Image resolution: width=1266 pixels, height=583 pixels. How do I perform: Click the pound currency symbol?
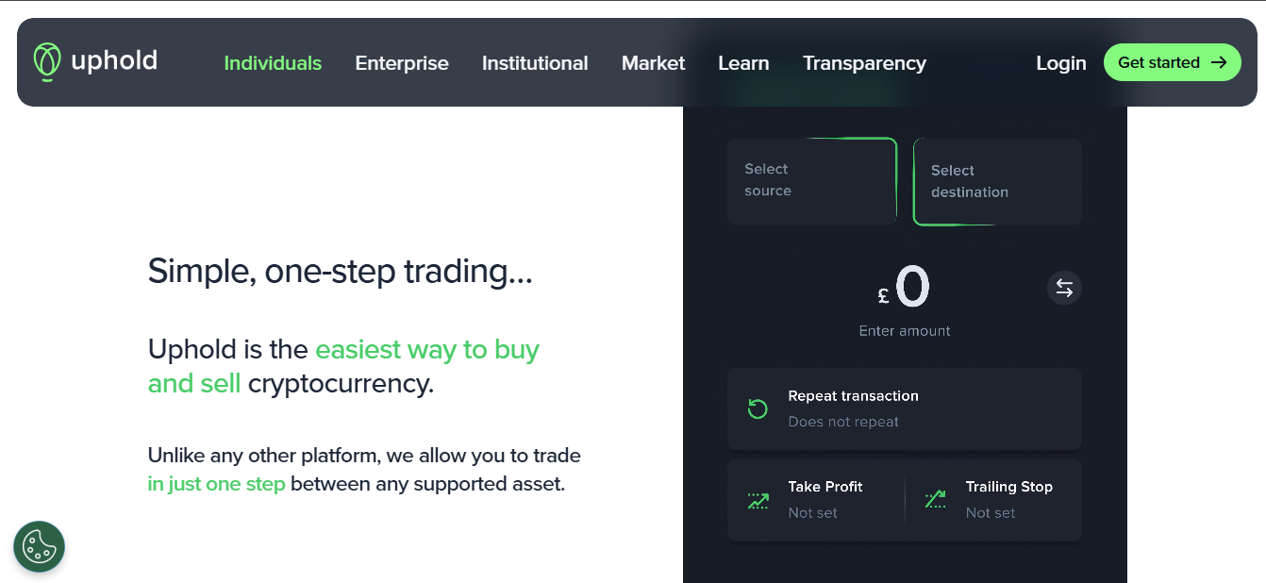click(883, 296)
